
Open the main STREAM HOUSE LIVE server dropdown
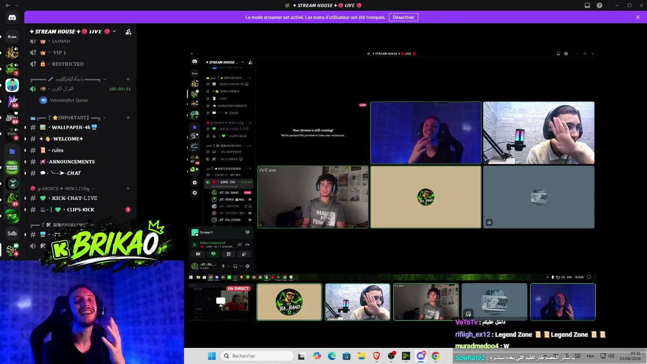tap(114, 31)
